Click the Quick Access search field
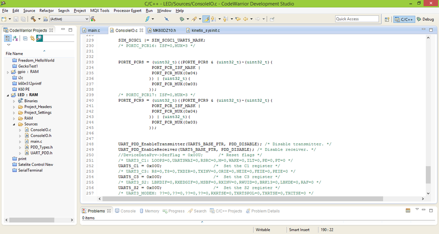Image resolution: width=439 pixels, height=234 pixels. click(357, 19)
